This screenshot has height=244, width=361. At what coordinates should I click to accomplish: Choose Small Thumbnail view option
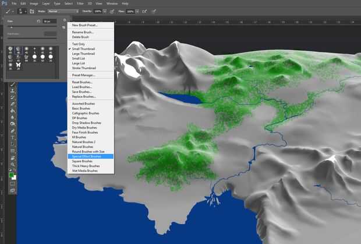pos(83,48)
